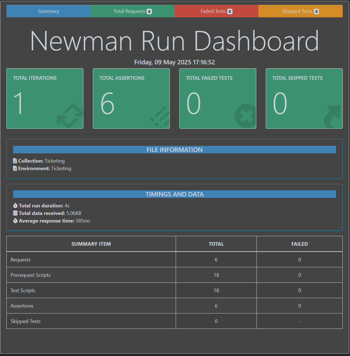Image resolution: width=350 pixels, height=356 pixels.
Task: Click the Assertions total value 6
Action: pyautogui.click(x=216, y=306)
